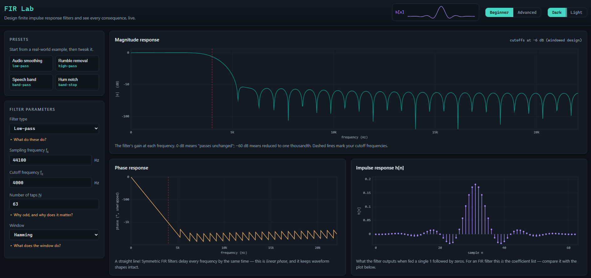The image size is (591, 278).
Task: Open the Window Hamming dropdown
Action: (54, 235)
